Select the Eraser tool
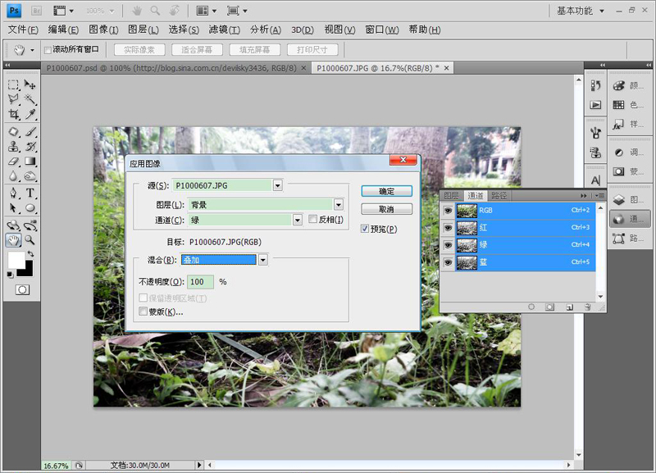Viewport: 656px width, 473px height. pos(13,161)
